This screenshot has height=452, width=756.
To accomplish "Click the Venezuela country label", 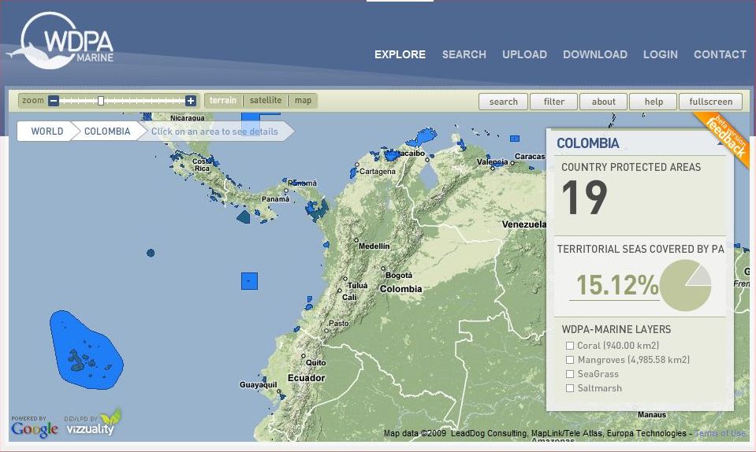I will pyautogui.click(x=524, y=224).
